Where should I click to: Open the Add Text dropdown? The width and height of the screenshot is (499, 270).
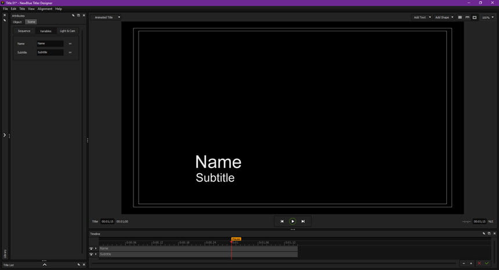[422, 17]
